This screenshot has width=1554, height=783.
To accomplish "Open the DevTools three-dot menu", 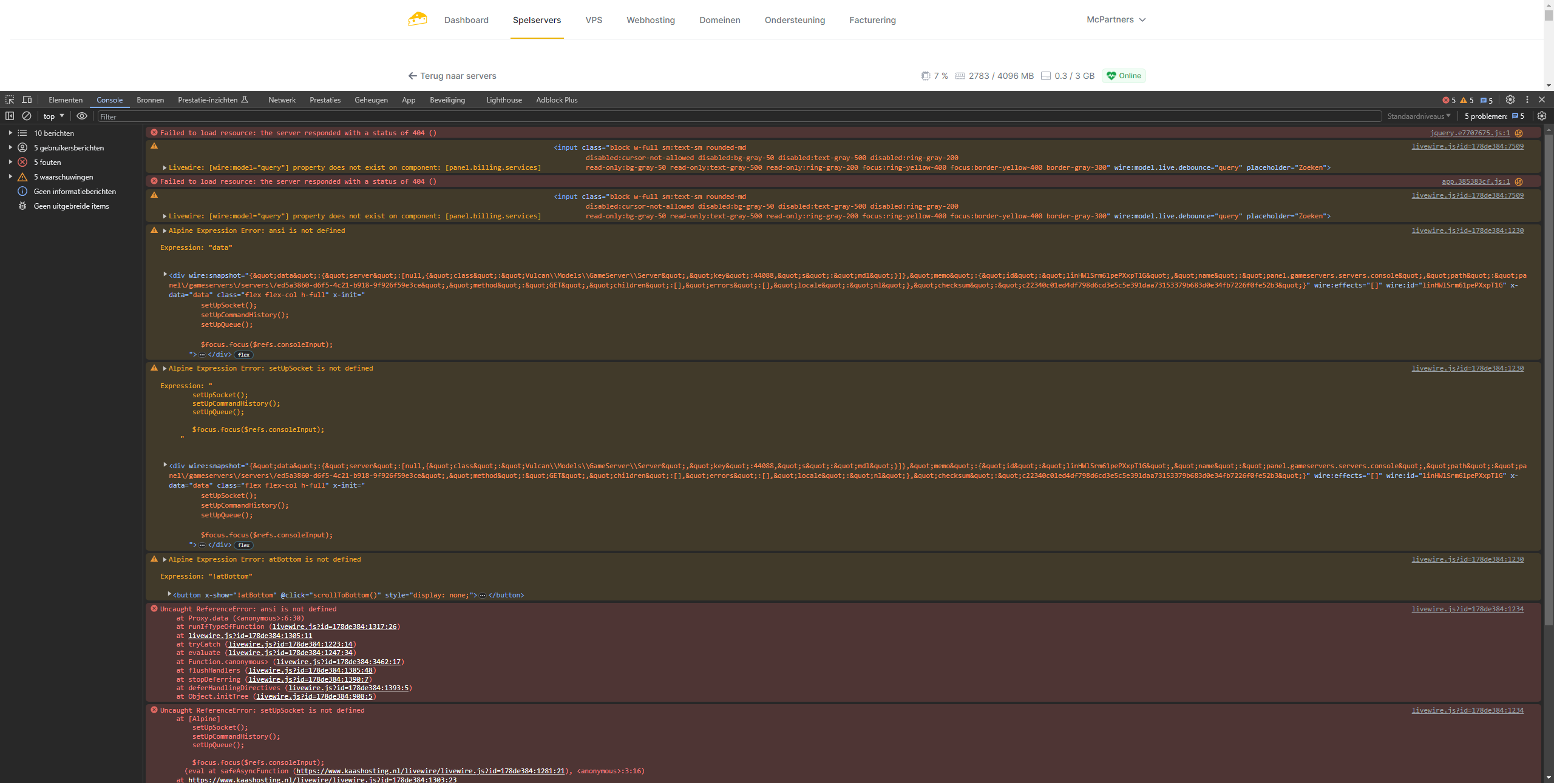I will tap(1527, 100).
